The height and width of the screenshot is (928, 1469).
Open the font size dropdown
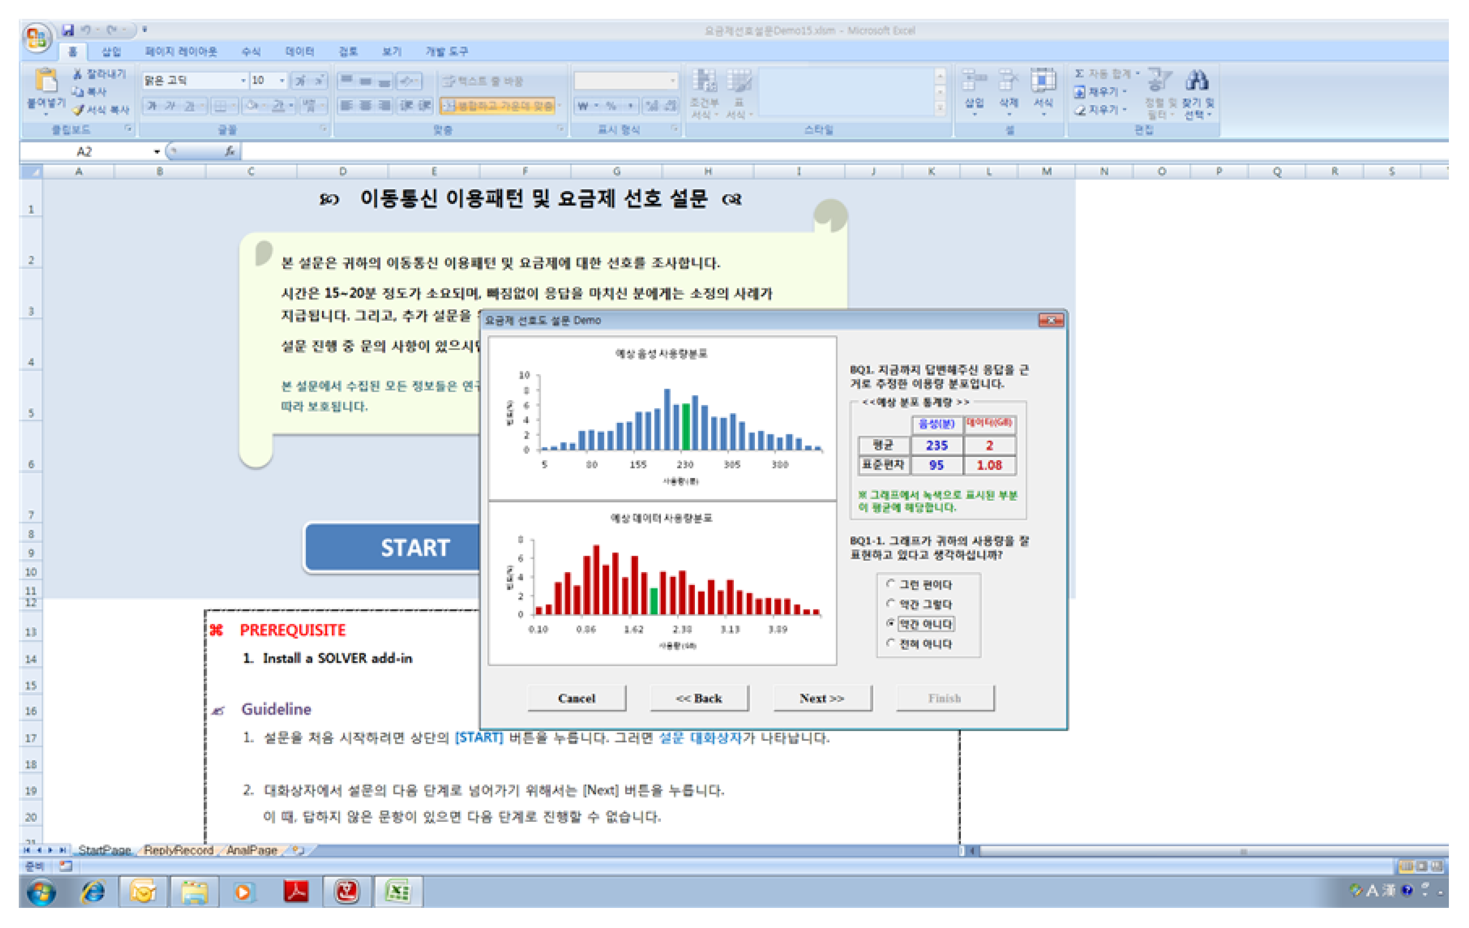282,80
